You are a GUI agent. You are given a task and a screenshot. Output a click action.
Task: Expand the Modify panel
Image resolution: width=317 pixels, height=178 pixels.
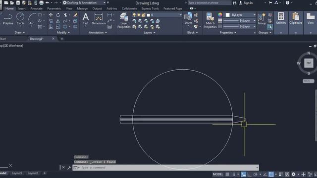pyautogui.click(x=63, y=33)
